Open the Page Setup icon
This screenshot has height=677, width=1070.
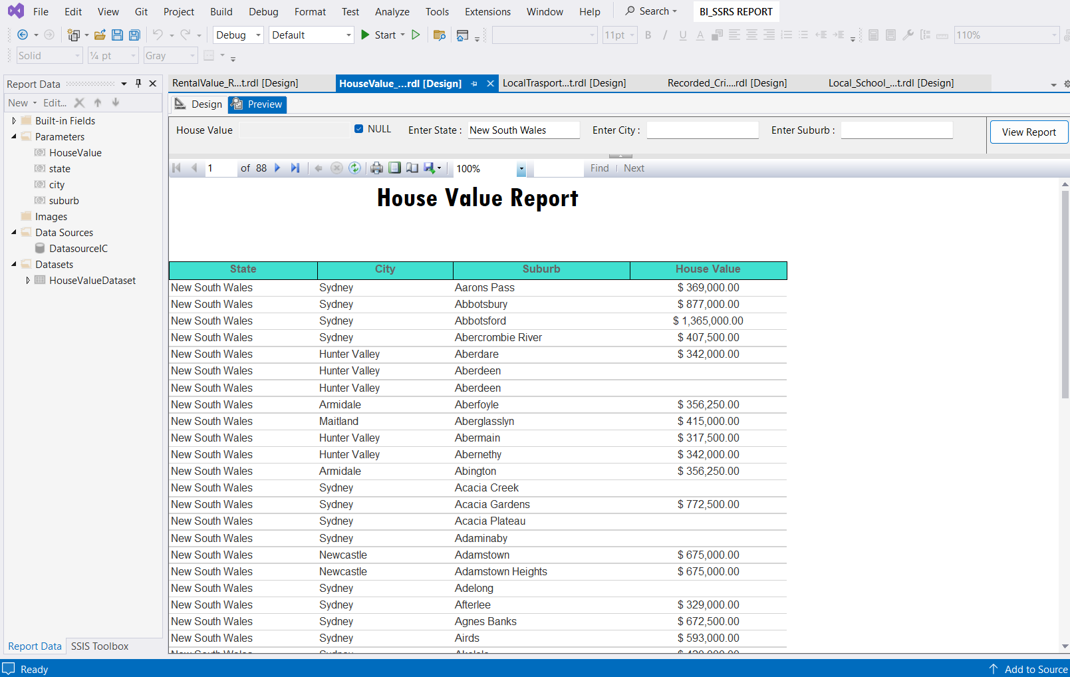point(412,168)
